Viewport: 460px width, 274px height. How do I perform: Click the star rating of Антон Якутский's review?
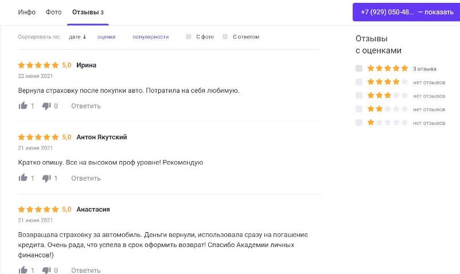[38, 137]
